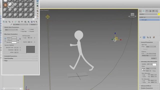Click Put Material to Scene icon
The height and width of the screenshot is (90, 160).
click(x=6, y=22)
